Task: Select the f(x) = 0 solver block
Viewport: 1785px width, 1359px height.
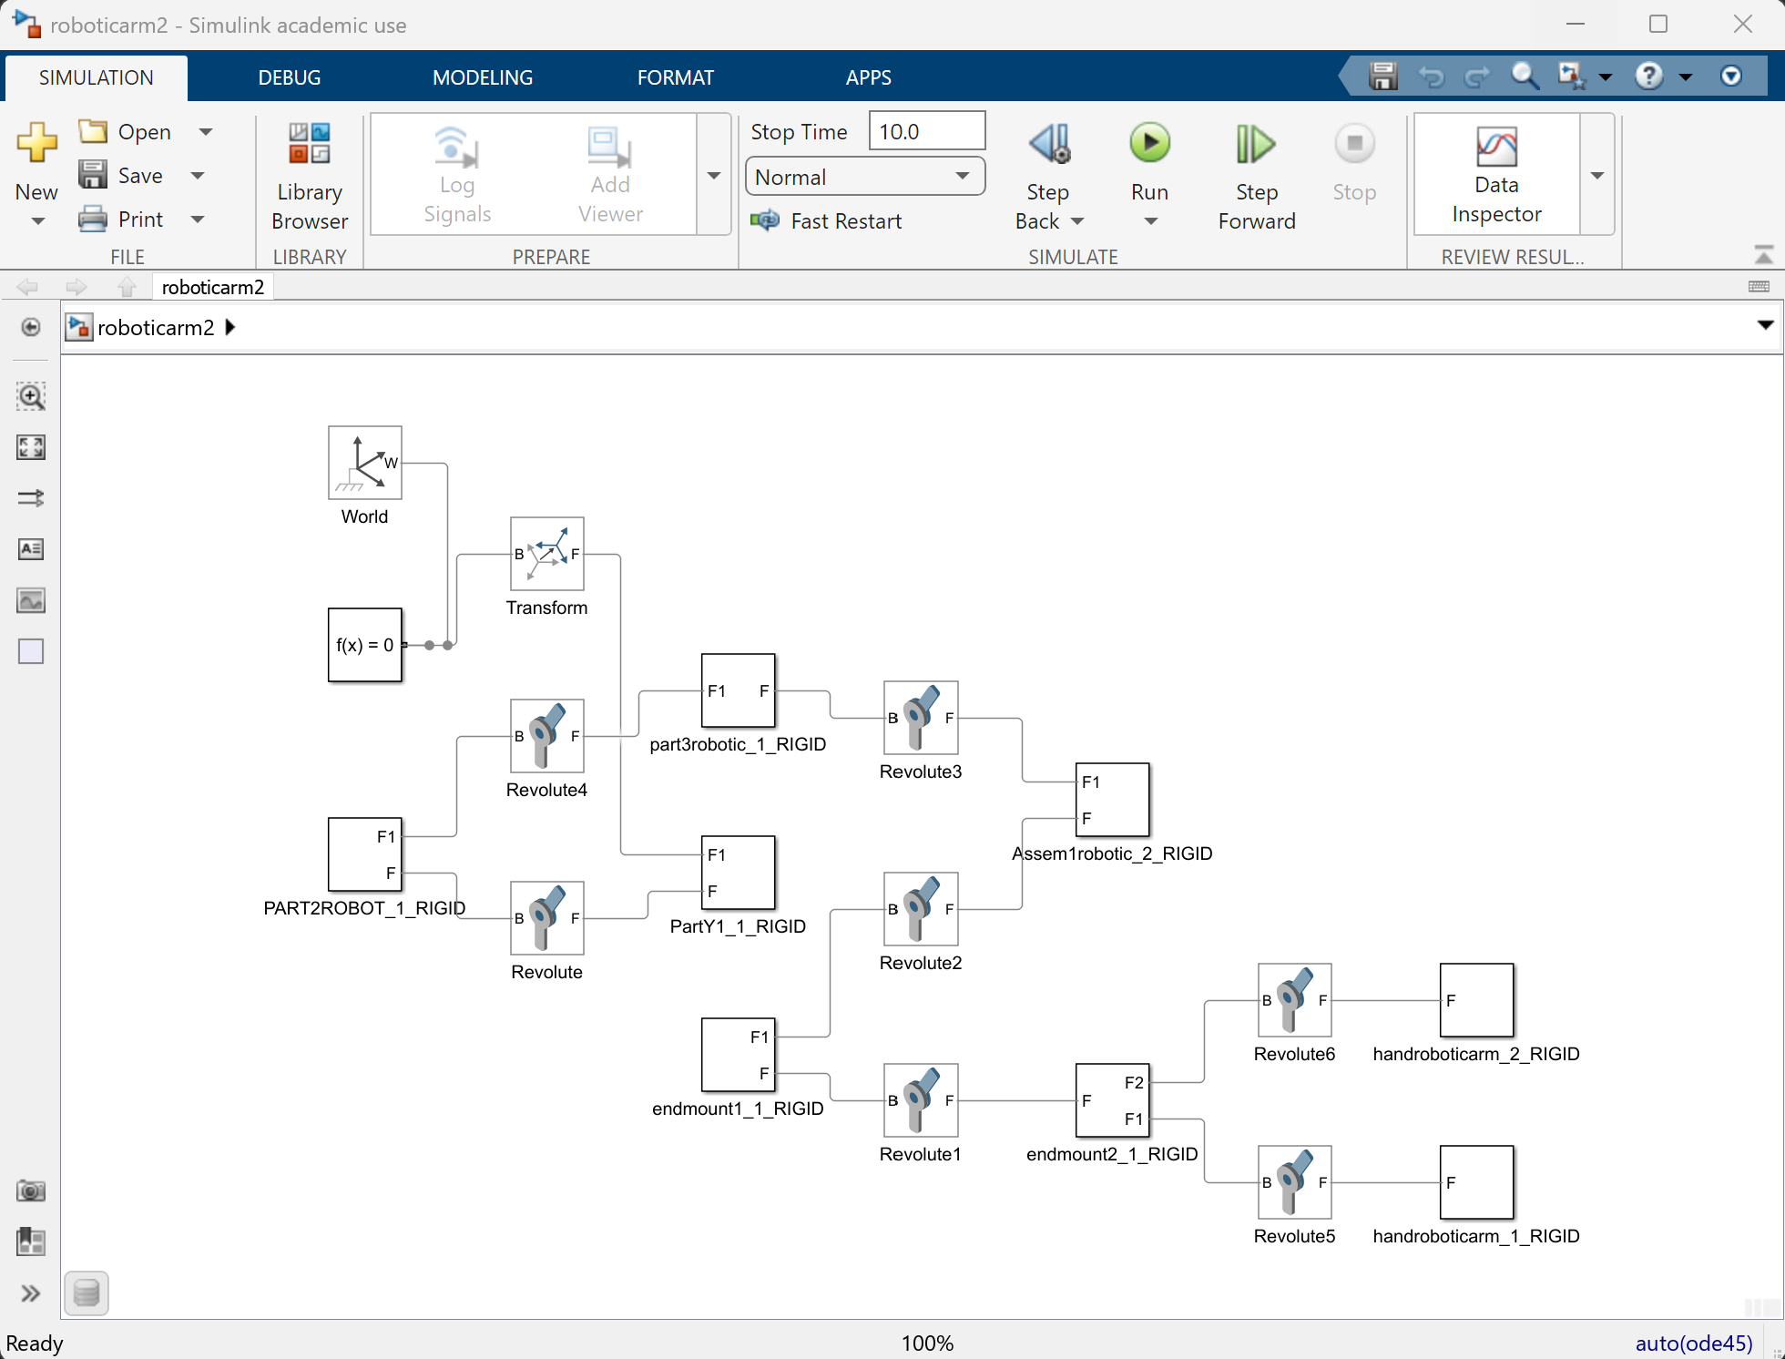Action: [365, 645]
